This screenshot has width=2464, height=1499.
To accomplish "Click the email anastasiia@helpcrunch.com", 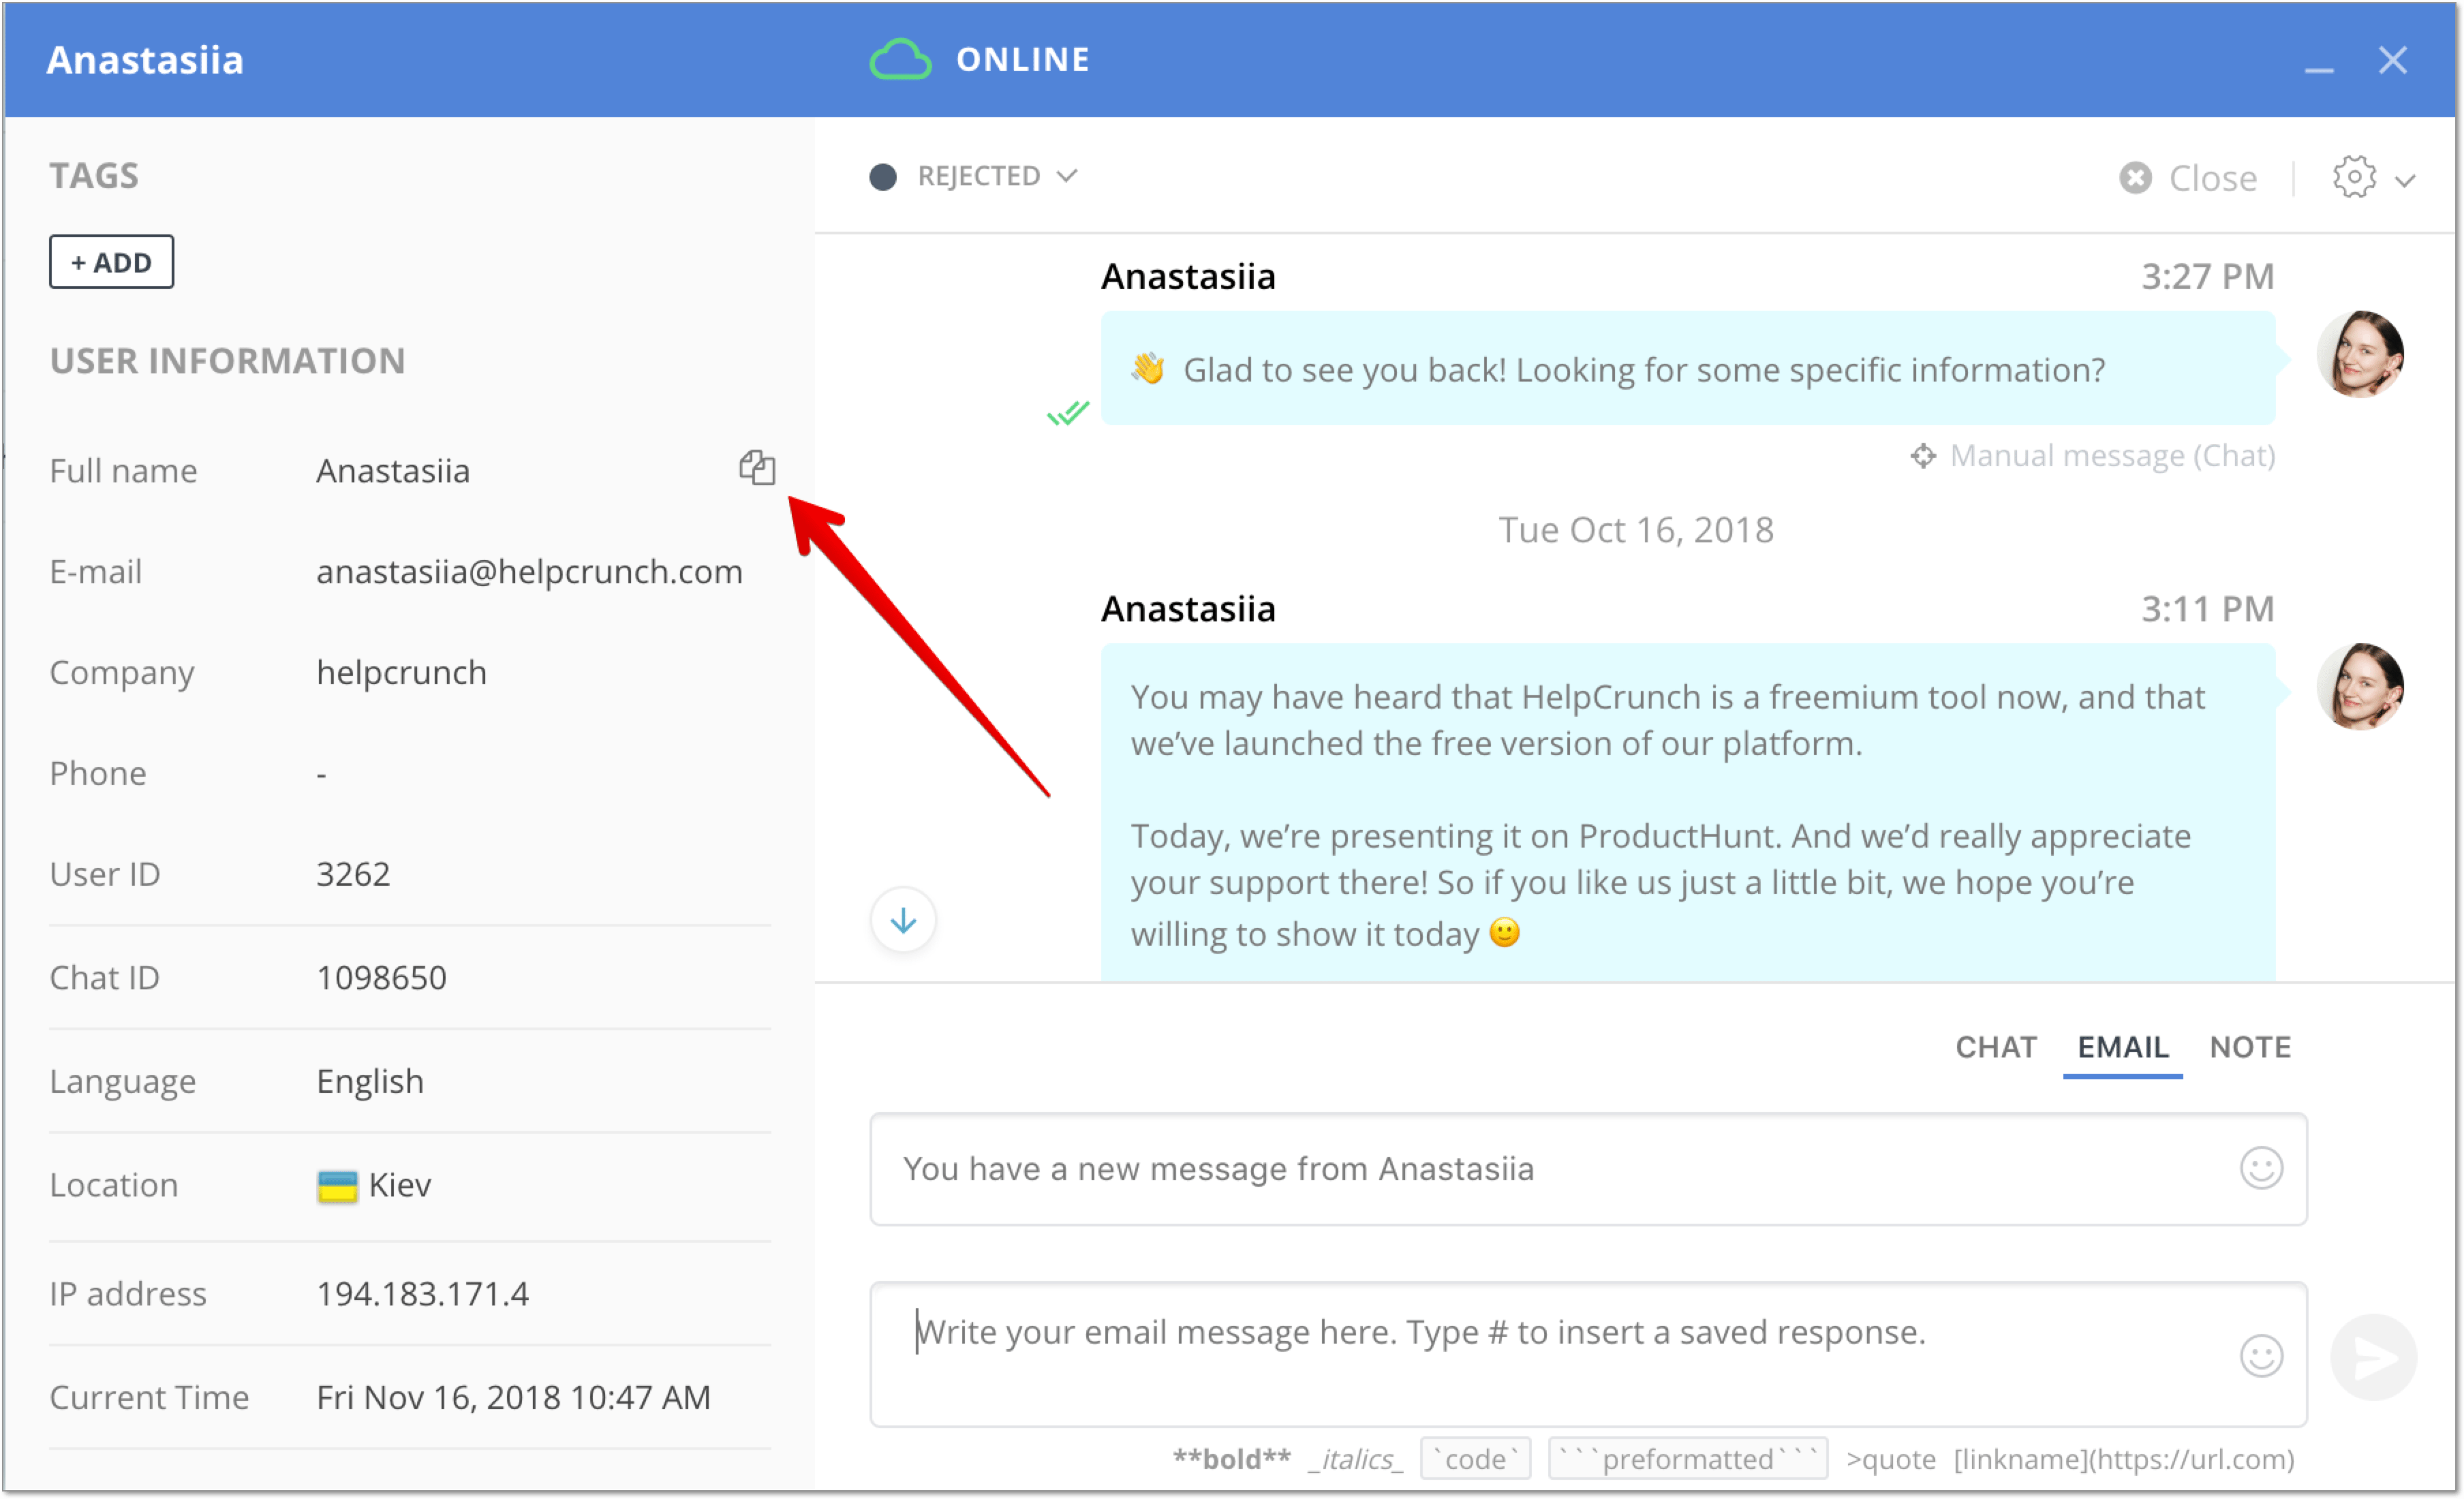I will click(x=529, y=572).
